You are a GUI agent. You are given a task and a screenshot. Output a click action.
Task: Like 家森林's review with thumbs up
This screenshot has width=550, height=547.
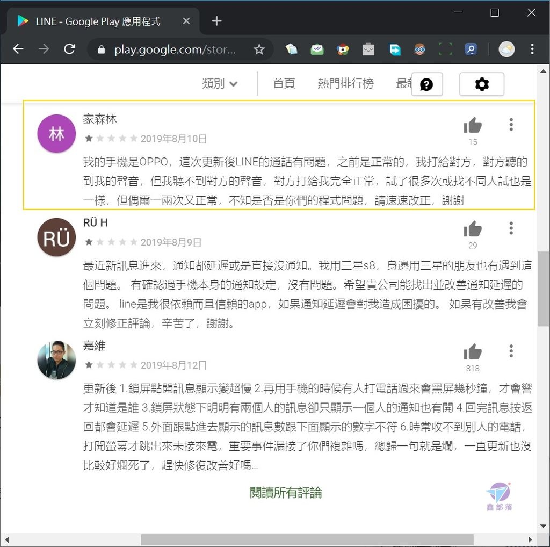tap(473, 125)
